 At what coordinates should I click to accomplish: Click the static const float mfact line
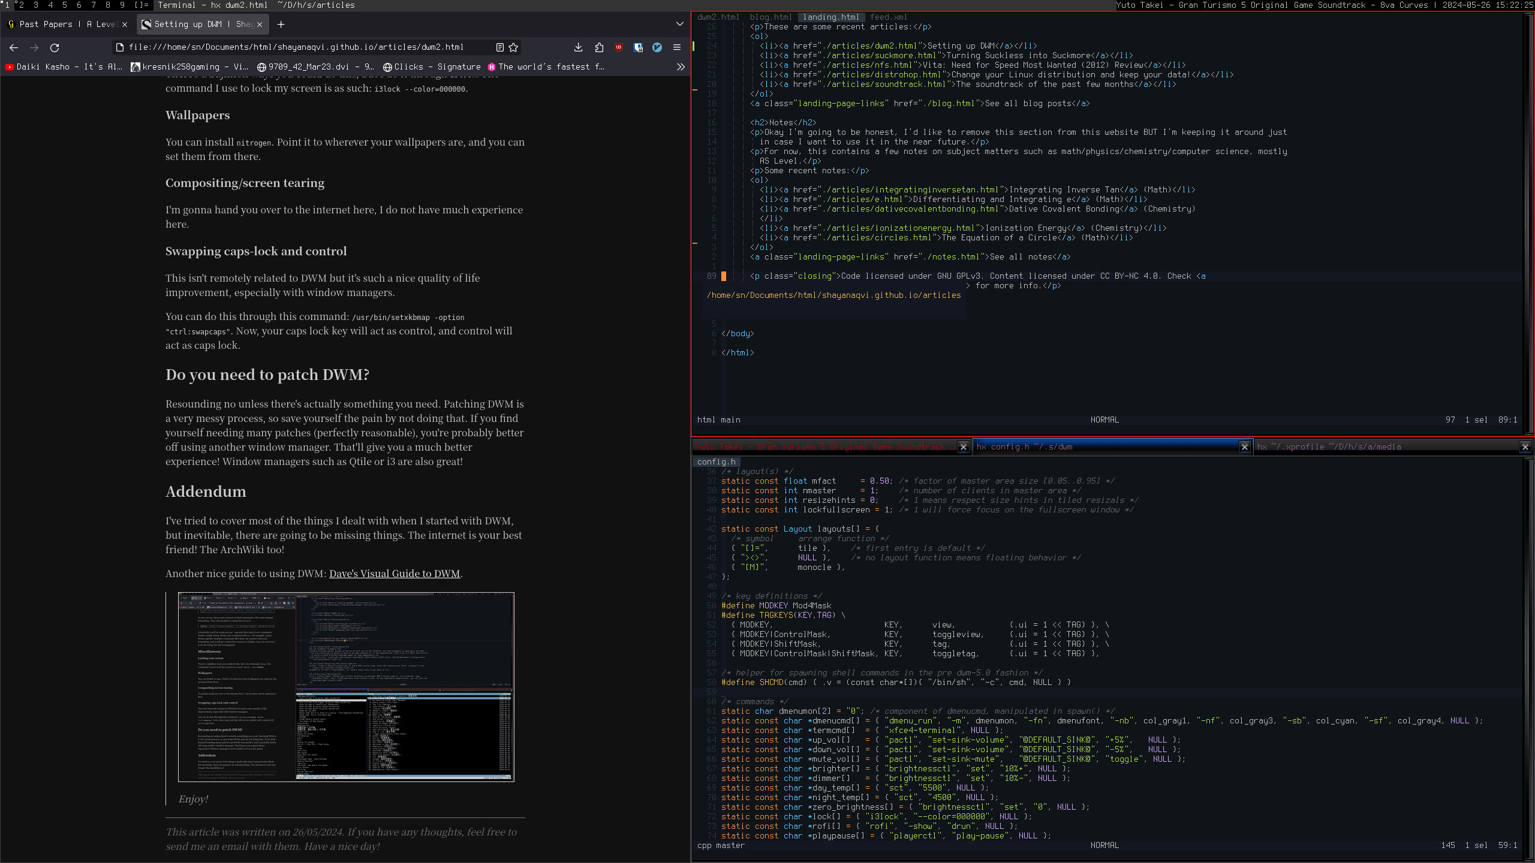click(x=917, y=481)
